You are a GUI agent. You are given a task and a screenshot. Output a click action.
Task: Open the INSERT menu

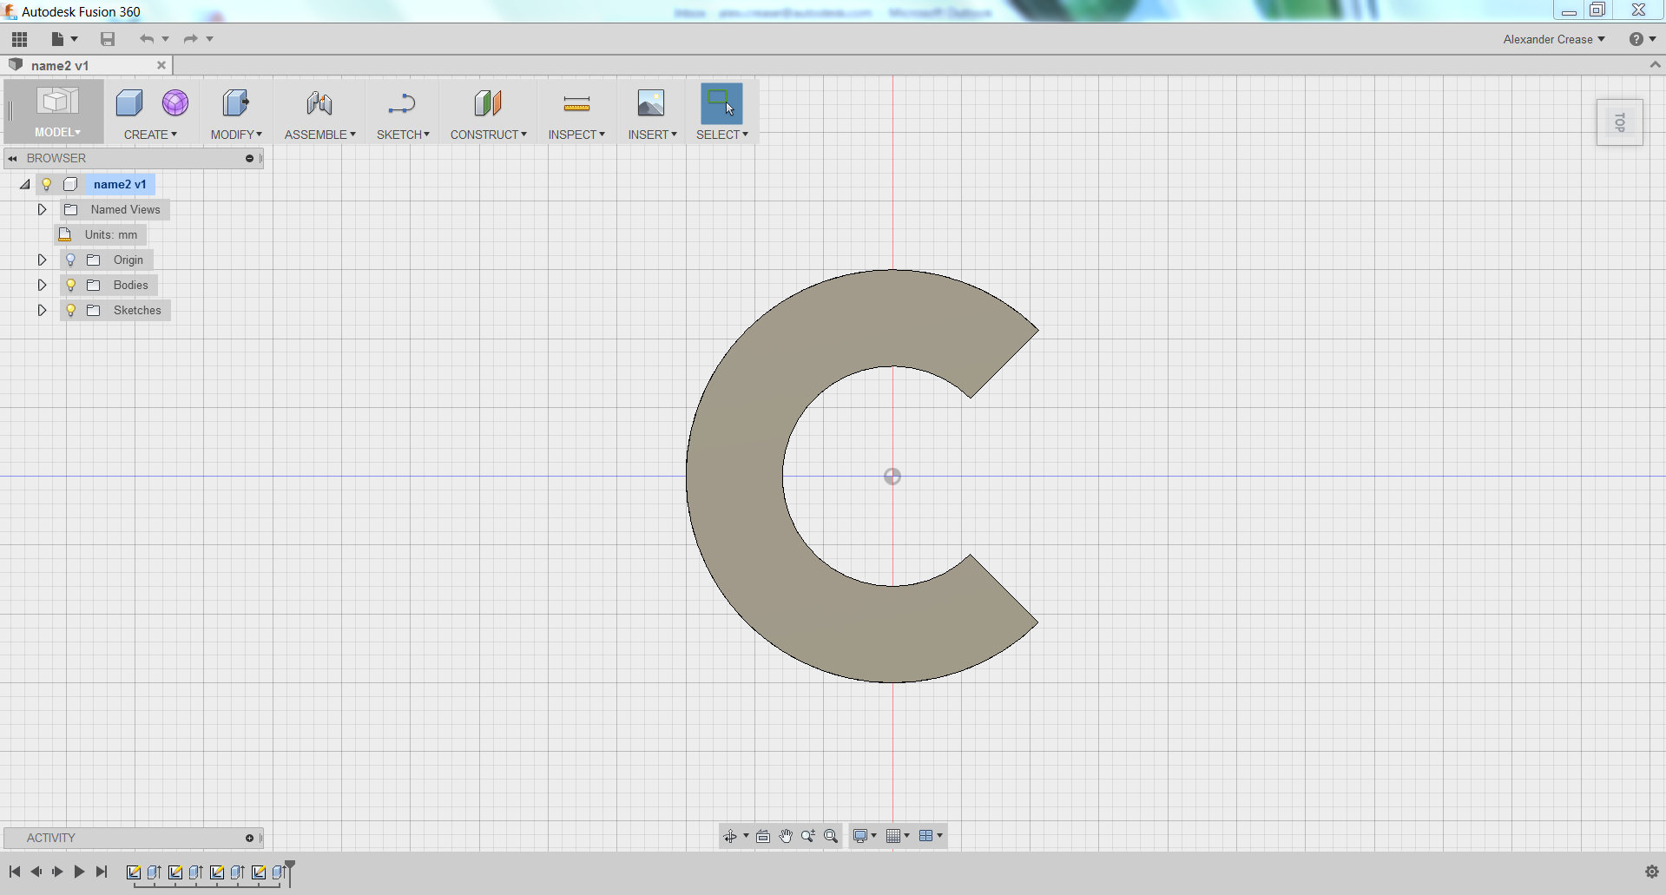click(653, 135)
